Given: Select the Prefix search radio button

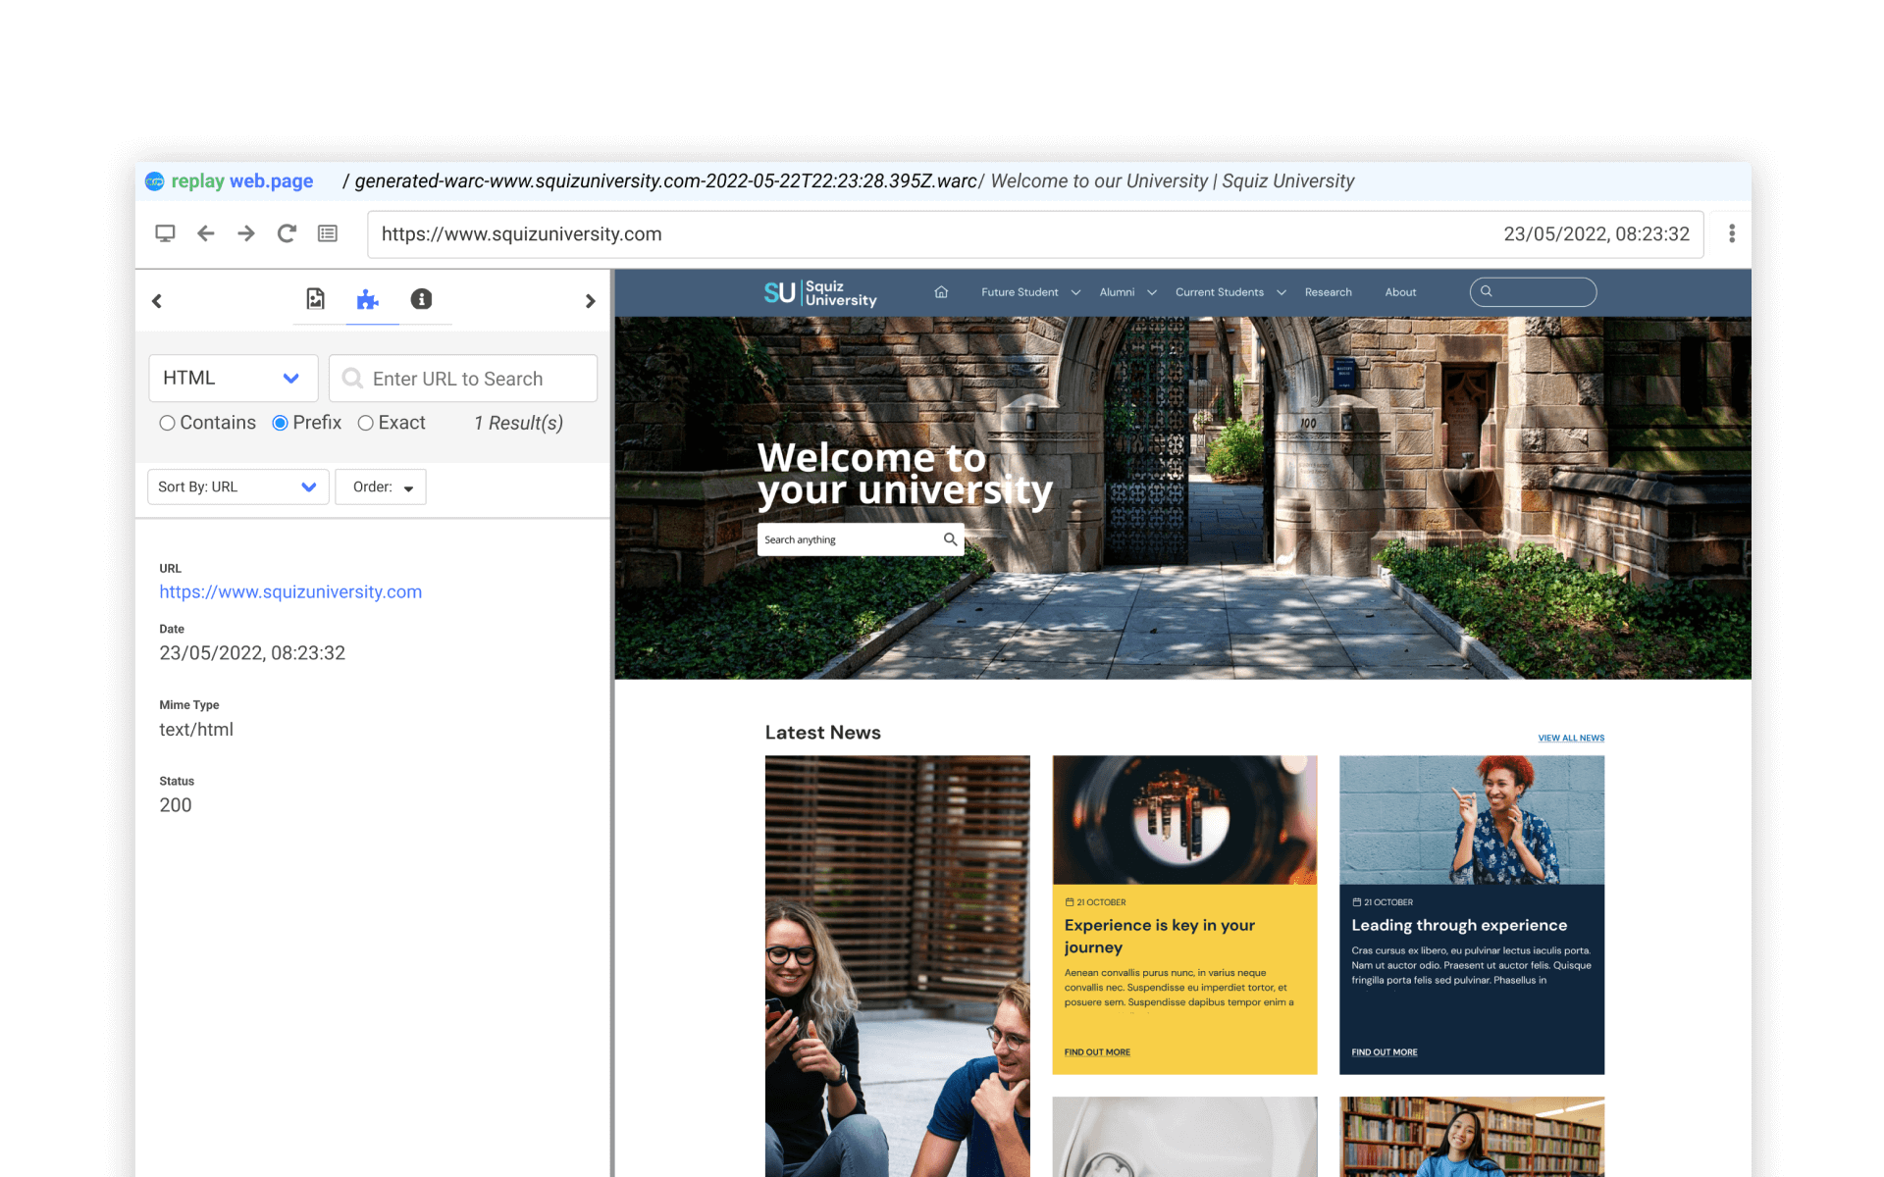Looking at the screenshot, I should pyautogui.click(x=279, y=423).
